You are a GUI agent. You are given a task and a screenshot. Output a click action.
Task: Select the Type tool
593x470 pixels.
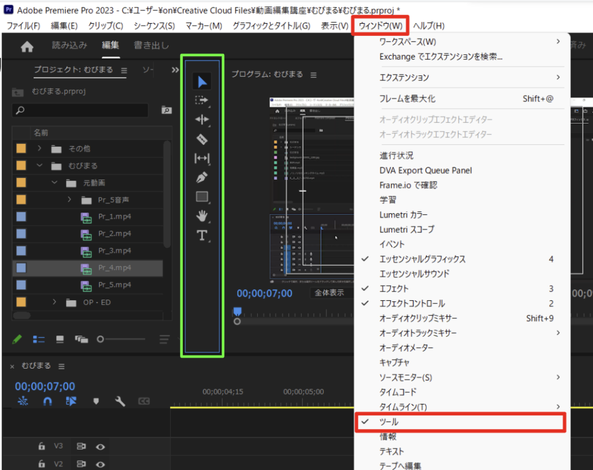pos(202,235)
